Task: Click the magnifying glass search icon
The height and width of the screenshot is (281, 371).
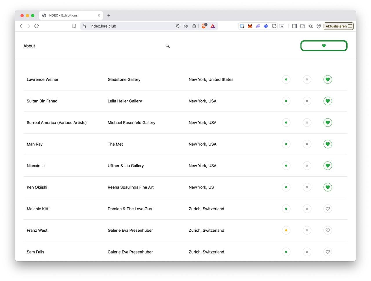Action: [x=168, y=46]
